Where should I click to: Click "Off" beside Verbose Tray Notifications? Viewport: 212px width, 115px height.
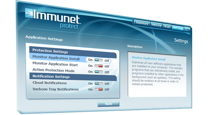point(107,89)
